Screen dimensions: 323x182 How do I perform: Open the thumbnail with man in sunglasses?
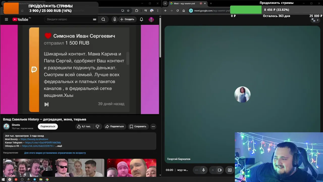click(79, 168)
